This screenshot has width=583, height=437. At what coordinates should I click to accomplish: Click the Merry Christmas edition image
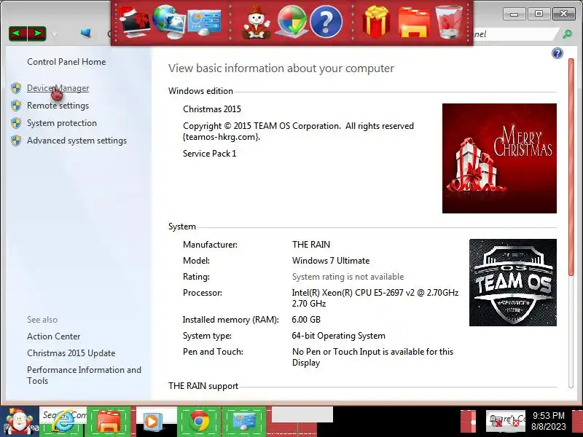pyautogui.click(x=499, y=158)
